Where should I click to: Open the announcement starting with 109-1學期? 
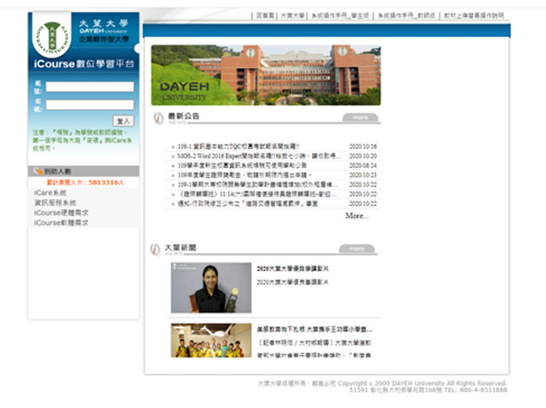[x=257, y=184]
